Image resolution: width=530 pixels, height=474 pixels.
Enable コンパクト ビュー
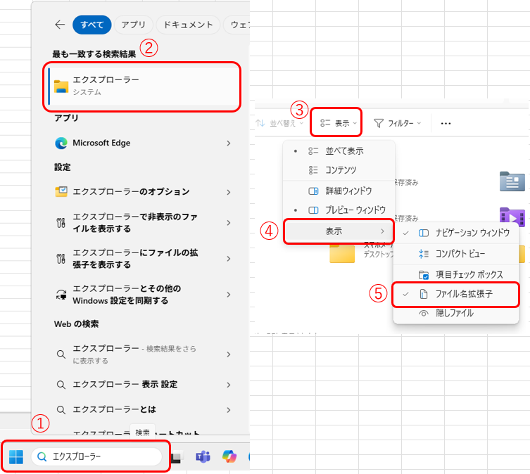tap(456, 254)
